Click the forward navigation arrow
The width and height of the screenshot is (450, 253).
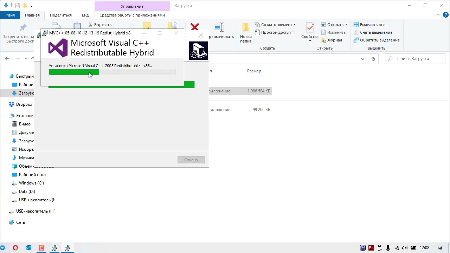18,59
